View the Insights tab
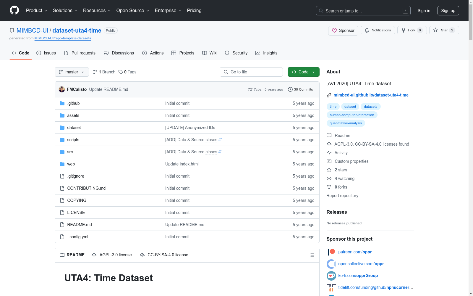This screenshot has width=473, height=296. [266, 53]
